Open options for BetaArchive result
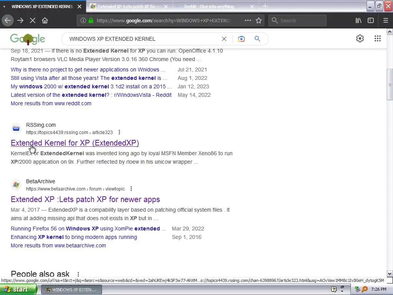The image size is (393, 295). 131,189
